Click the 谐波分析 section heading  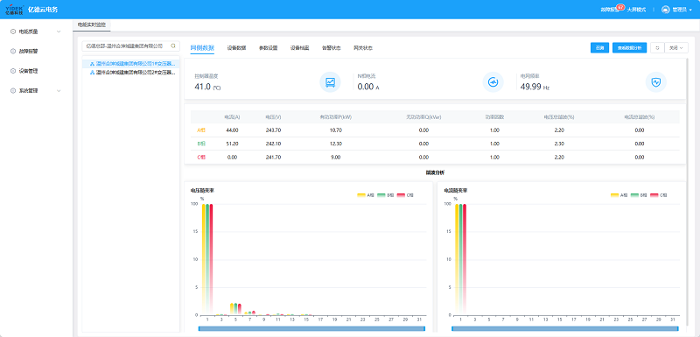click(x=435, y=172)
